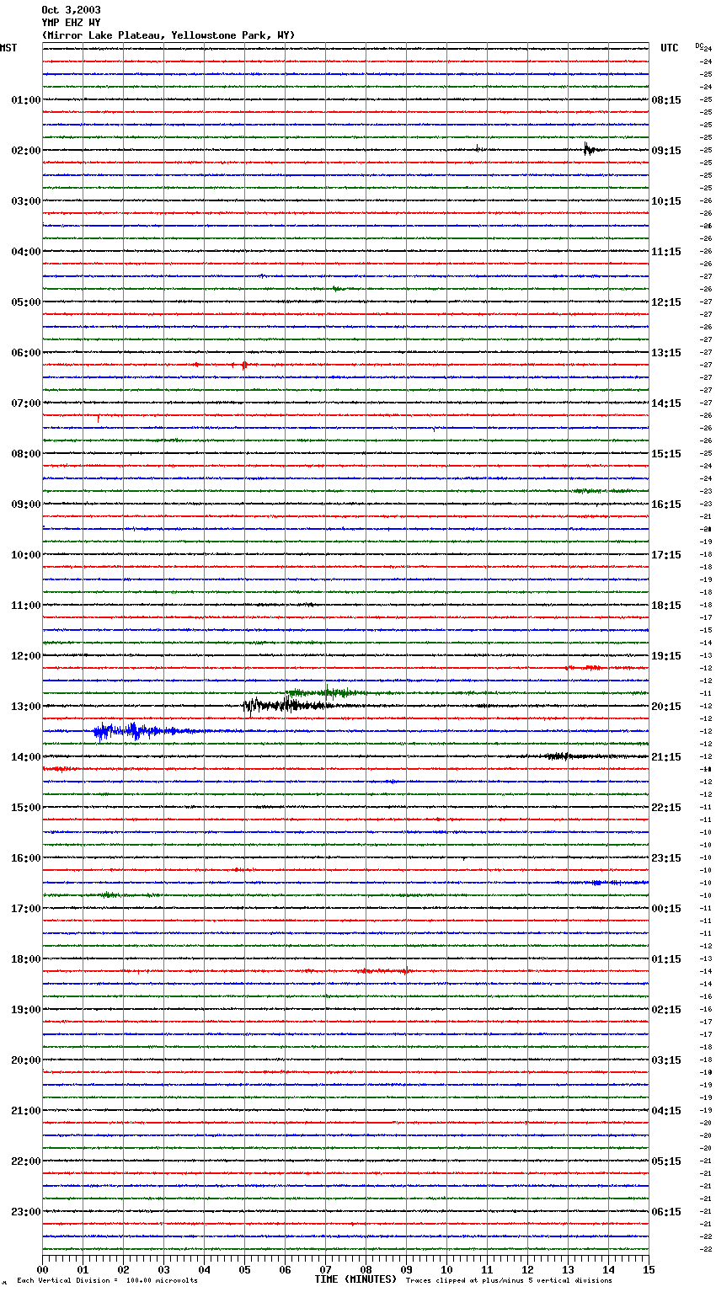Click the 'Traces clipped at plus/minus 5 vertical divisions' note
Image resolution: width=716 pixels, height=1292 pixels.
point(509,1281)
